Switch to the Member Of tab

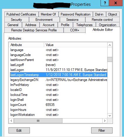(x=49, y=14)
